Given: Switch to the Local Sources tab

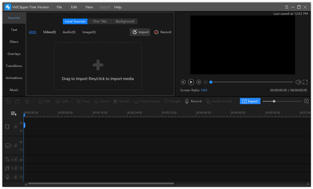Looking at the screenshot, I should [75, 21].
